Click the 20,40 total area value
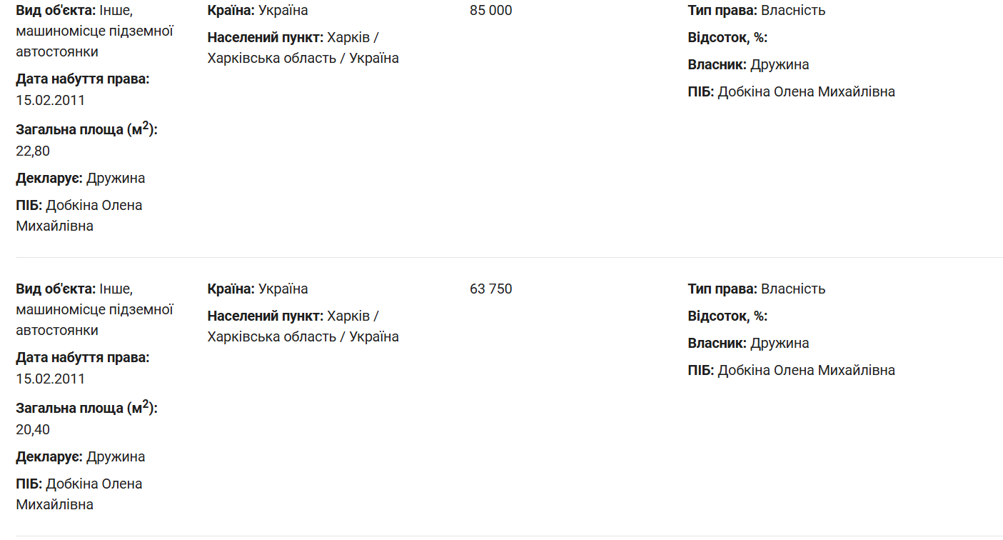 33,429
